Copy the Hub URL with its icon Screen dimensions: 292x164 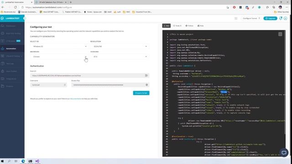(x=146, y=76)
